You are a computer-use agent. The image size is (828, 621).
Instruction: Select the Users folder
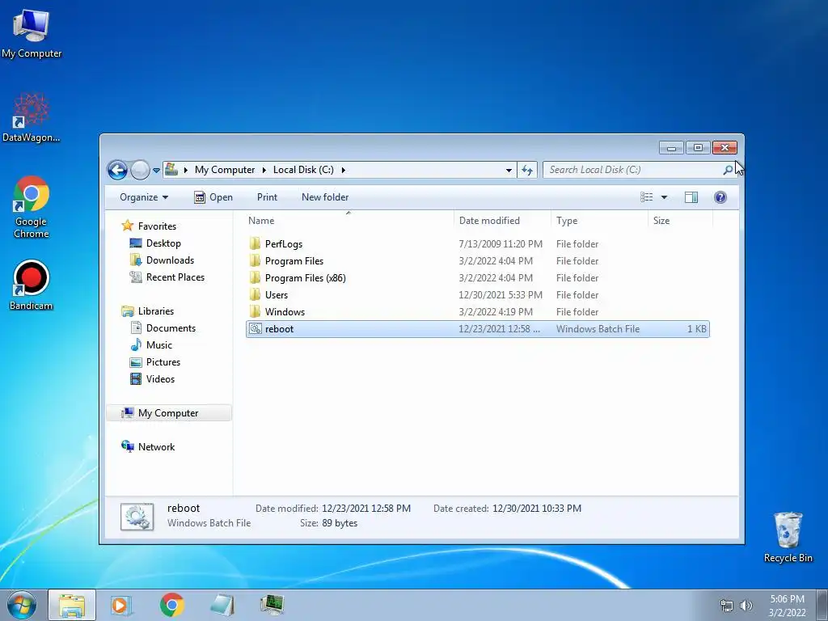pos(477,294)
